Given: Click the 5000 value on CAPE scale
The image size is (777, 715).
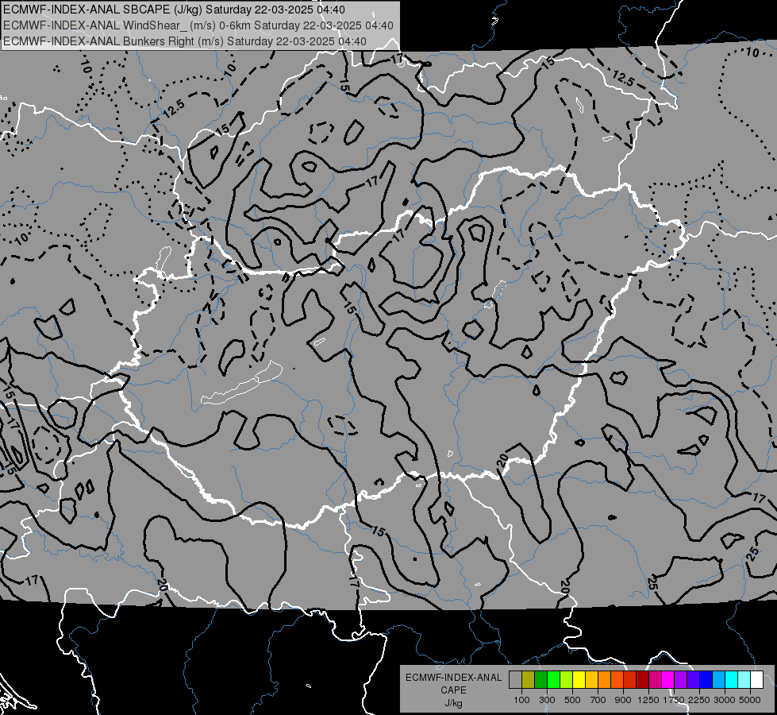Looking at the screenshot, I should coord(750,700).
